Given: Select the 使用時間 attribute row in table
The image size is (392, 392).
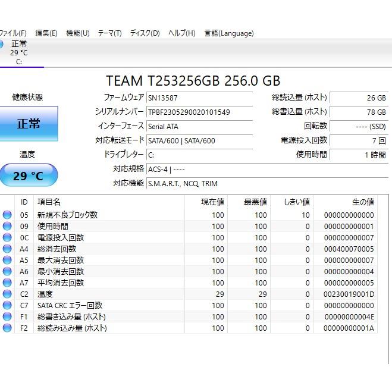Looking at the screenshot, I should pyautogui.click(x=189, y=226).
